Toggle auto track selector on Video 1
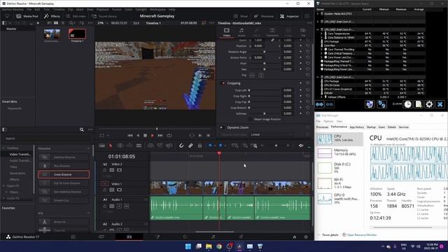Viewport: 448px width, 252px height. tap(112, 190)
